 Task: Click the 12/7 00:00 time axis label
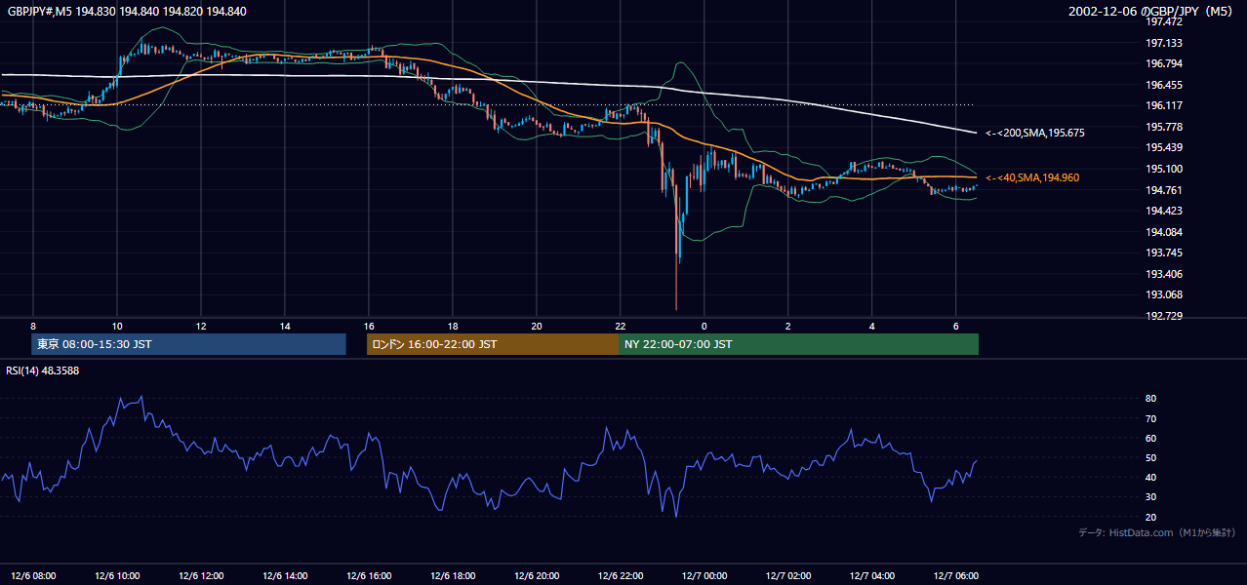point(704,575)
